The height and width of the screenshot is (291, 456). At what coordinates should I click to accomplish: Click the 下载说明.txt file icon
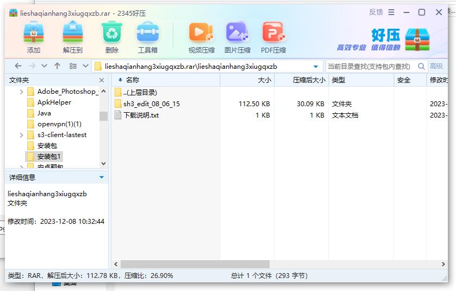point(118,115)
